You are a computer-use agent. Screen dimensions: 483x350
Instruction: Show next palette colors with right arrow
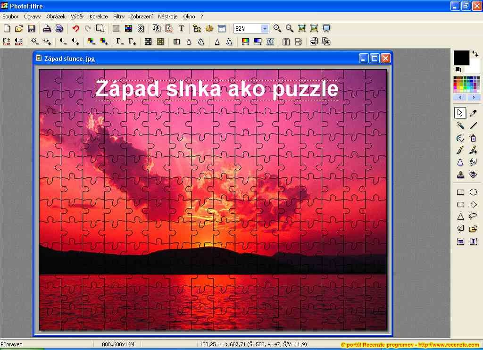[474, 97]
